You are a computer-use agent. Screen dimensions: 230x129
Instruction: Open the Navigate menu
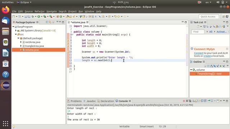point(52,11)
